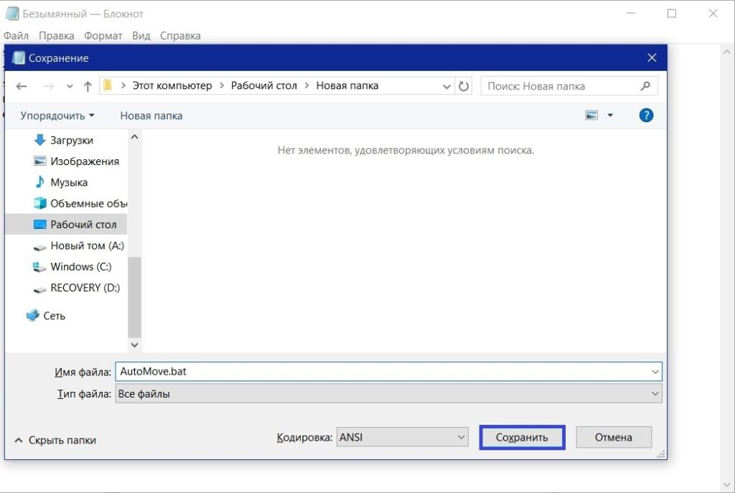Open 'Сеть' in the sidebar
Viewport: 735px width, 493px height.
pos(55,316)
